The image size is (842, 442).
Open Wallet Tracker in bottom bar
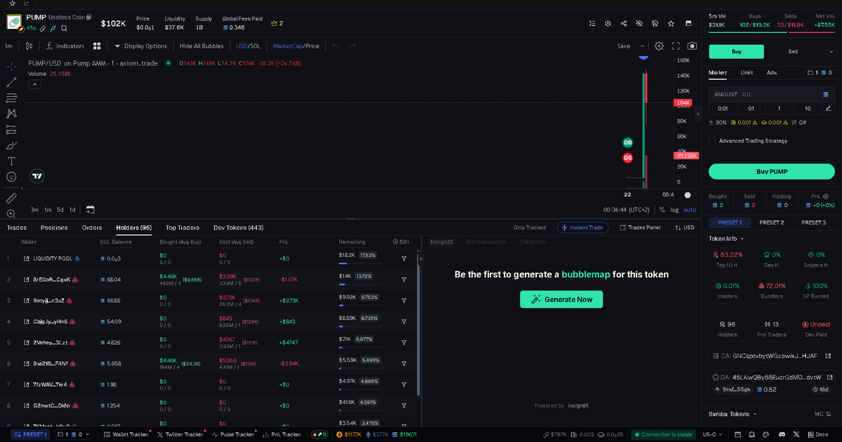tap(126, 434)
